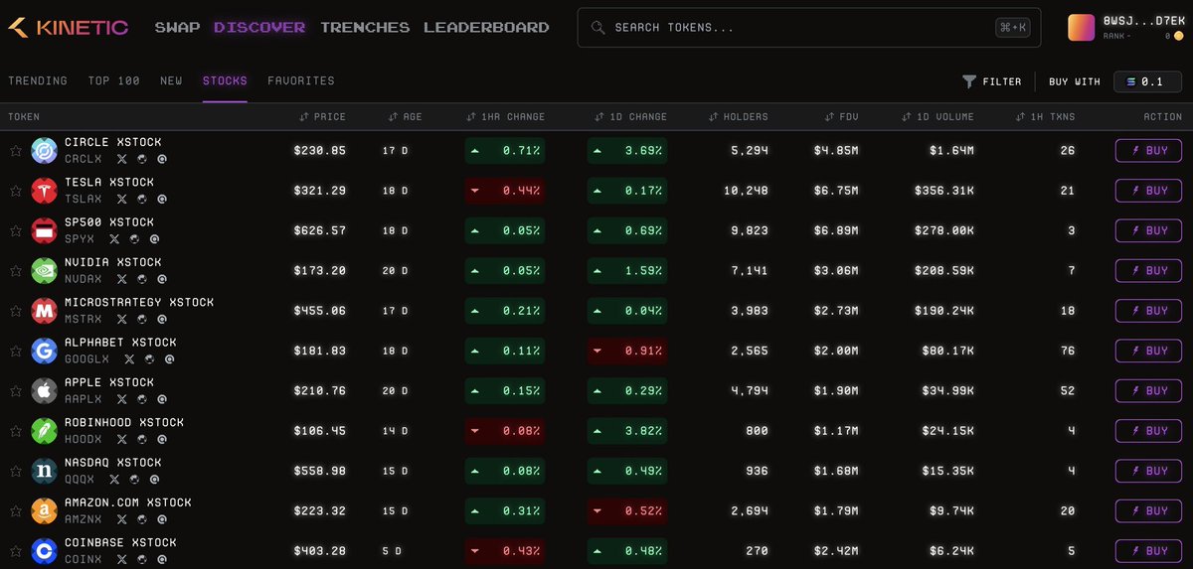Image resolution: width=1193 pixels, height=569 pixels.
Task: Click the Tesla token logo
Action: [x=44, y=191]
